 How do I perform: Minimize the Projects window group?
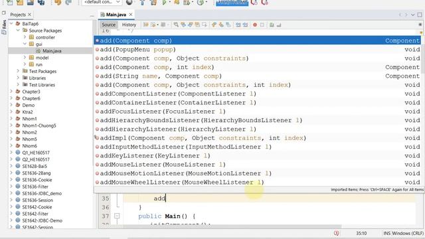click(x=92, y=16)
